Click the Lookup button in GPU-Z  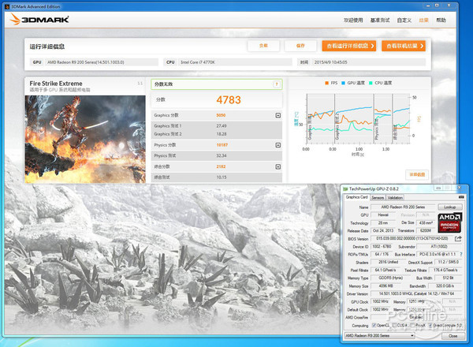pyautogui.click(x=450, y=207)
